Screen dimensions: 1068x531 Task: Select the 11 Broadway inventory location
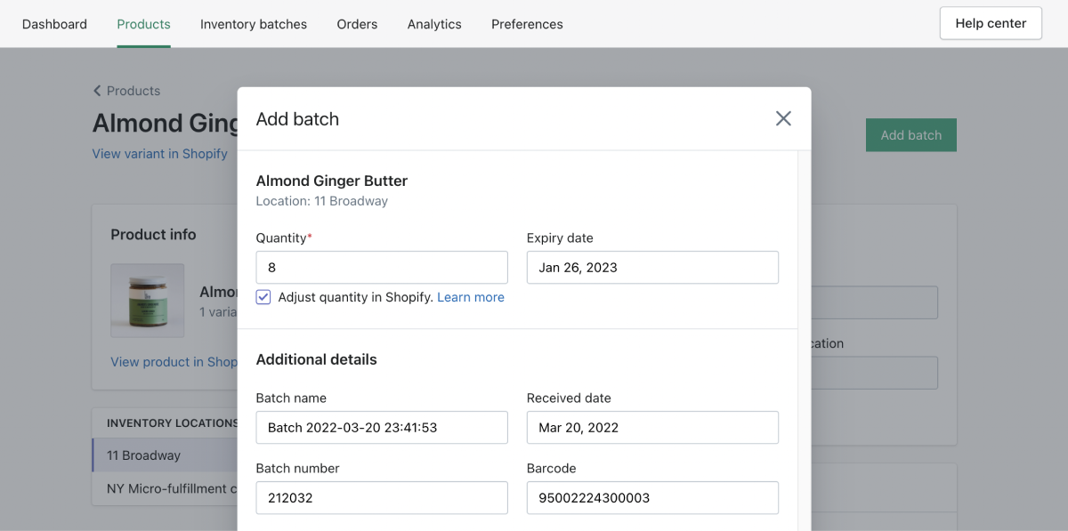165,455
